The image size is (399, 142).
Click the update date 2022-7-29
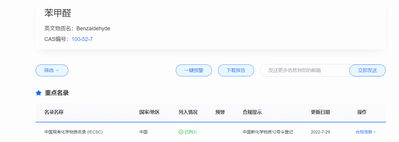click(320, 132)
